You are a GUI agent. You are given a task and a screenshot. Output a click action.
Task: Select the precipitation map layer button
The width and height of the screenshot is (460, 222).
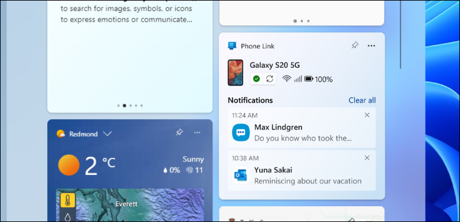(x=68, y=217)
